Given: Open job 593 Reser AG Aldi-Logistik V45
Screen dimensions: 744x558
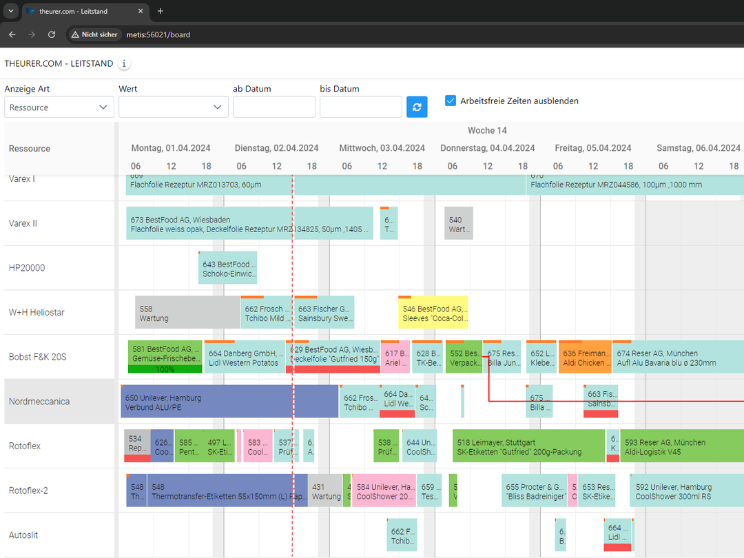Looking at the screenshot, I should [682, 446].
